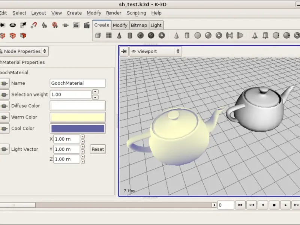This screenshot has width=300, height=225.
Task: Click the pin icon beside Viewport dropdown
Action: pos(124,51)
